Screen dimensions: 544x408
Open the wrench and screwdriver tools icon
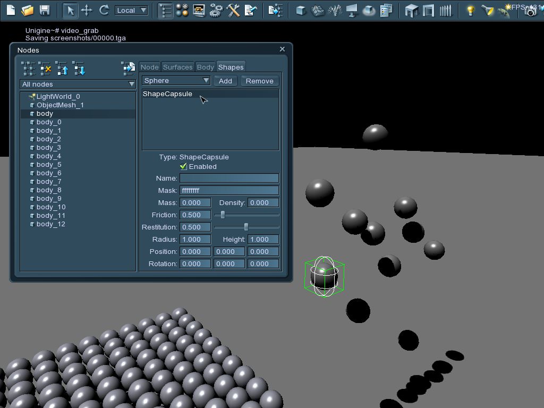233,10
